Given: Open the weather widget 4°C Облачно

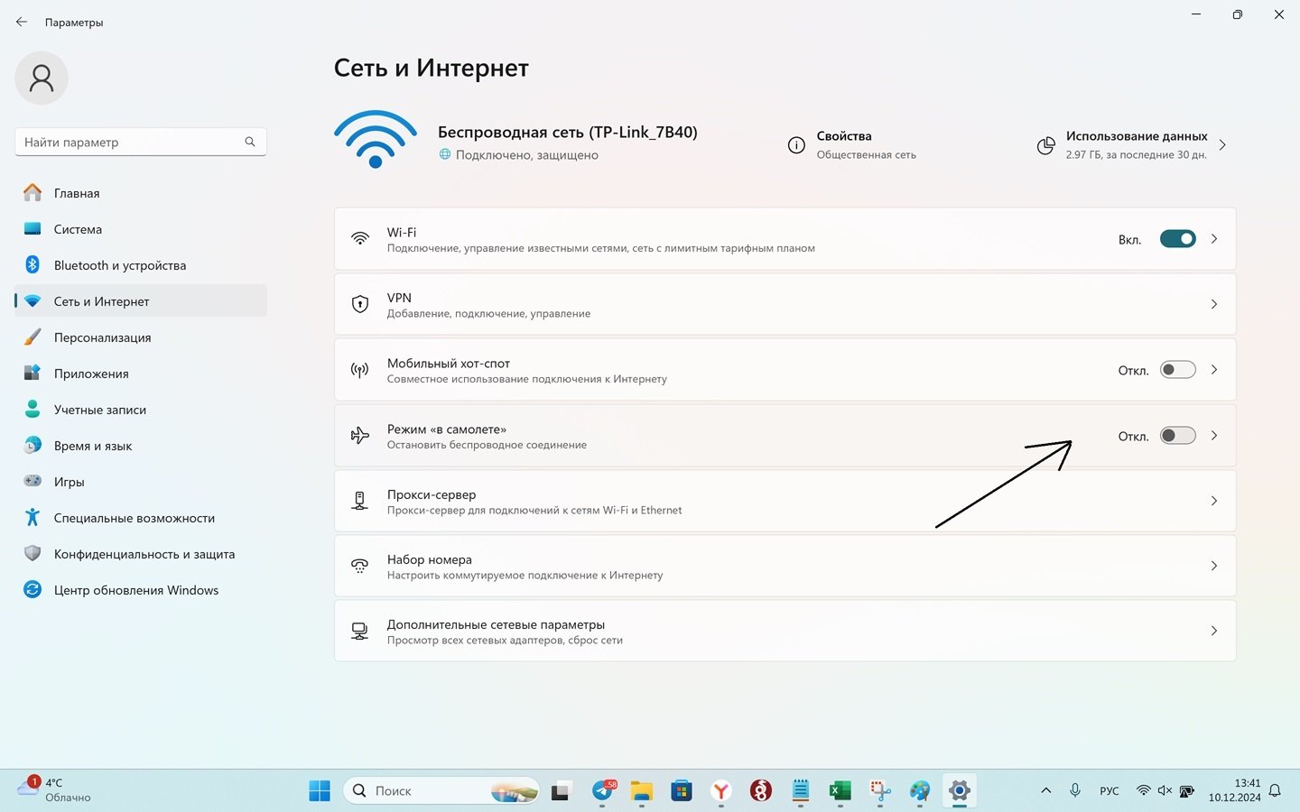Looking at the screenshot, I should (x=55, y=790).
